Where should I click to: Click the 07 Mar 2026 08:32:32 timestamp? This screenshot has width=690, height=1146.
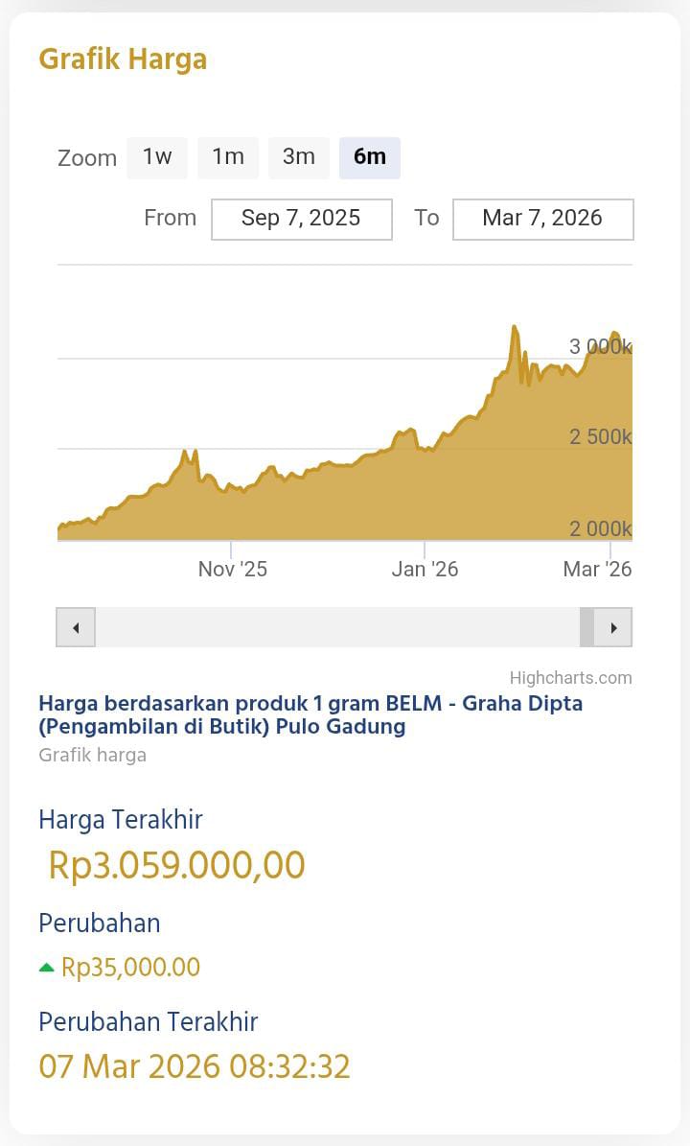point(195,1066)
